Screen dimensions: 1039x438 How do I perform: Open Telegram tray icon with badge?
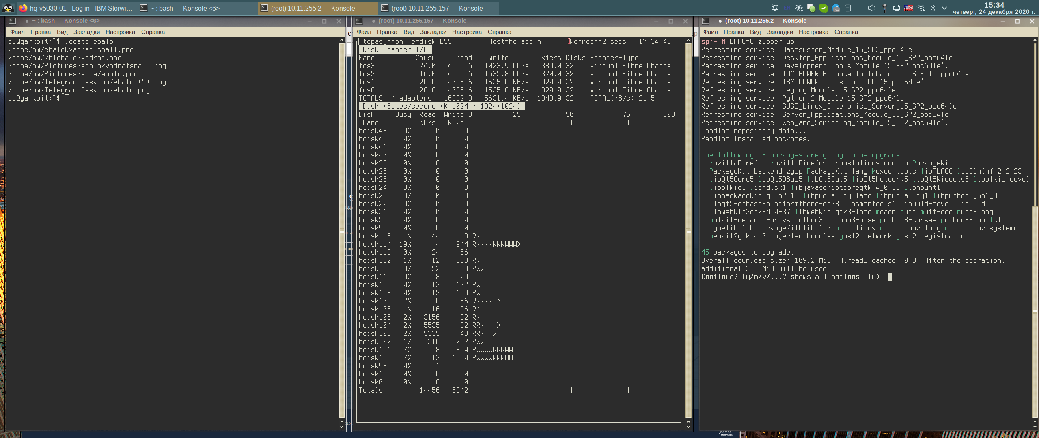click(x=836, y=8)
